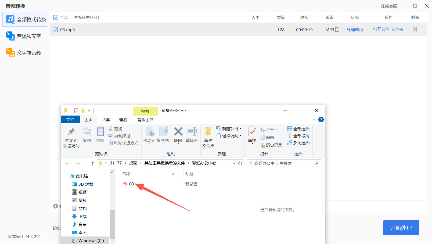Click 编辑 edit in the open group
The image size is (432, 244).
[267, 137]
